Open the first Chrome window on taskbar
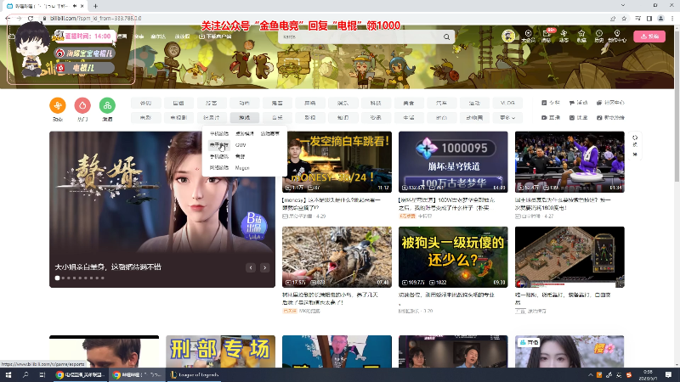 (x=81, y=374)
